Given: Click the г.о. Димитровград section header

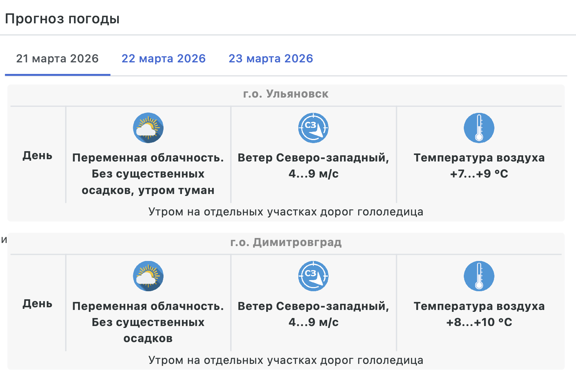Looking at the screenshot, I should (286, 242).
